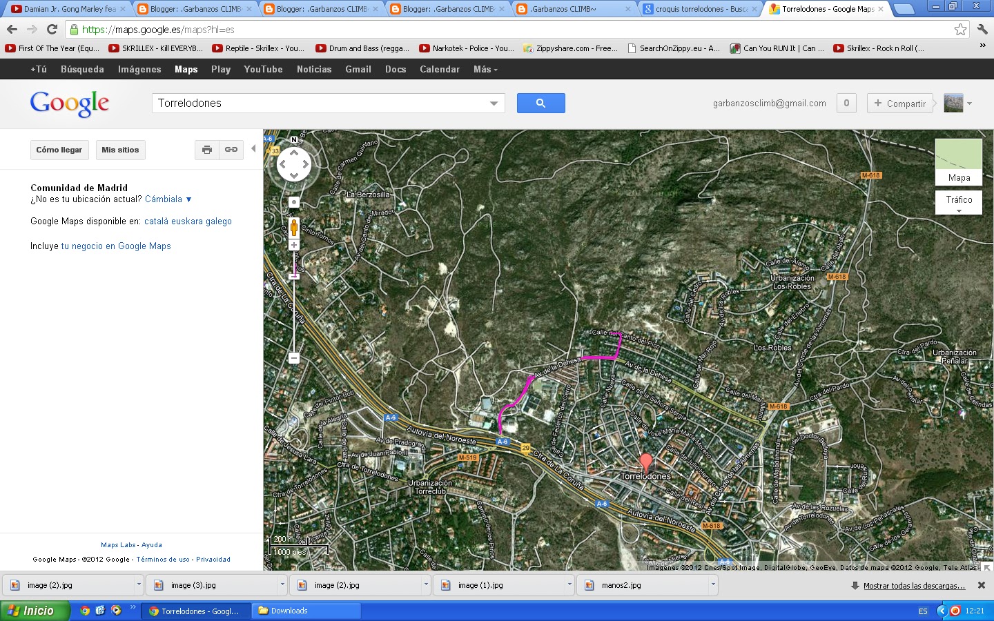Pan the map right with the arrow control
The height and width of the screenshot is (621, 994).
[x=306, y=164]
